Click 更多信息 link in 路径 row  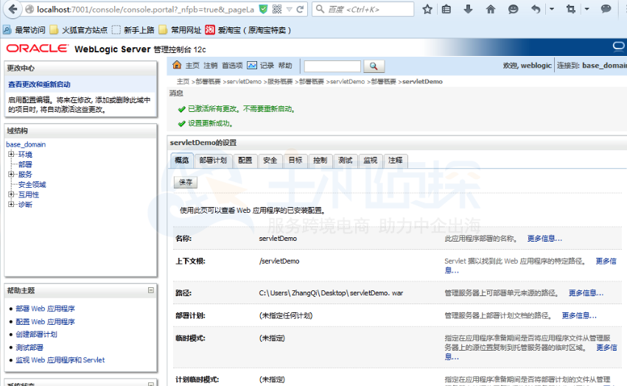586,292
